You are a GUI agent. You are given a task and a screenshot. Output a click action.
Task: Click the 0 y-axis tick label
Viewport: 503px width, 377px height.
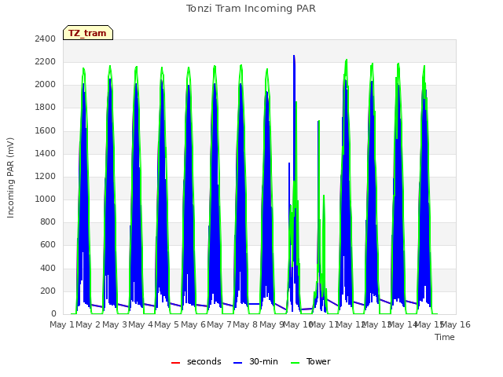coord(53,314)
